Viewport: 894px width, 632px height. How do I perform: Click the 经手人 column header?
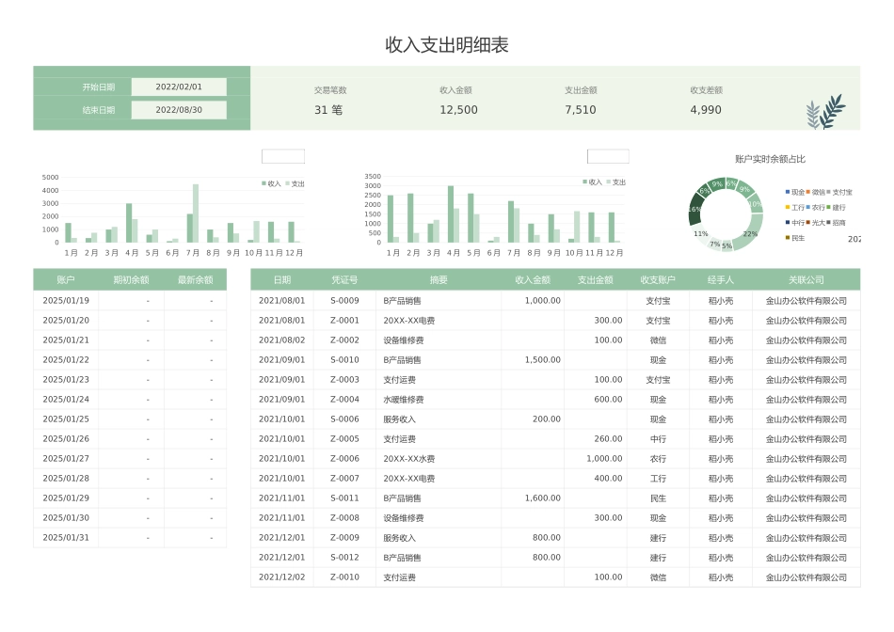tap(721, 279)
